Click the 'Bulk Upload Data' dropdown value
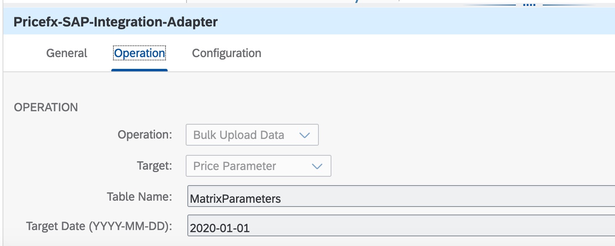Viewport: 615px width, 246px height. (239, 135)
